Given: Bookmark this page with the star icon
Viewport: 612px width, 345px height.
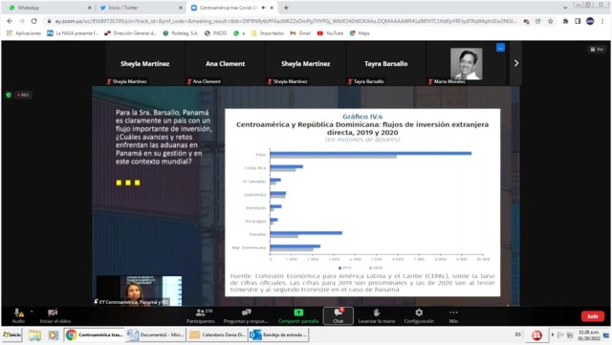Looking at the screenshot, I should pos(551,21).
